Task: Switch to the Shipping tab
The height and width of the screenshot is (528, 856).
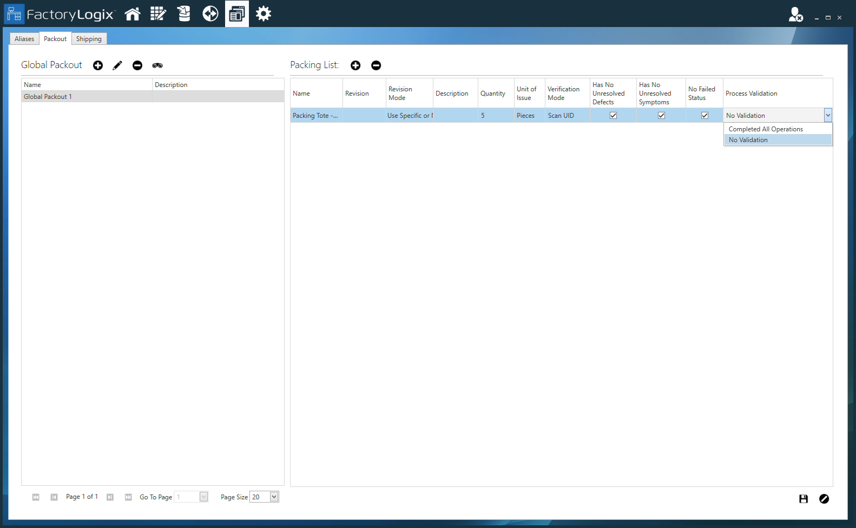Action: pos(89,39)
